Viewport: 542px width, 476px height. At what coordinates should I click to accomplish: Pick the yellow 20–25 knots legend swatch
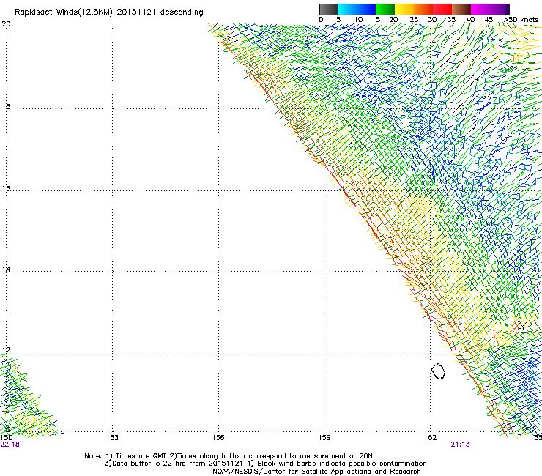pyautogui.click(x=404, y=9)
